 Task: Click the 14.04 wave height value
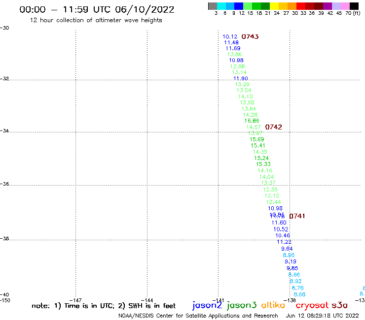pyautogui.click(x=266, y=177)
